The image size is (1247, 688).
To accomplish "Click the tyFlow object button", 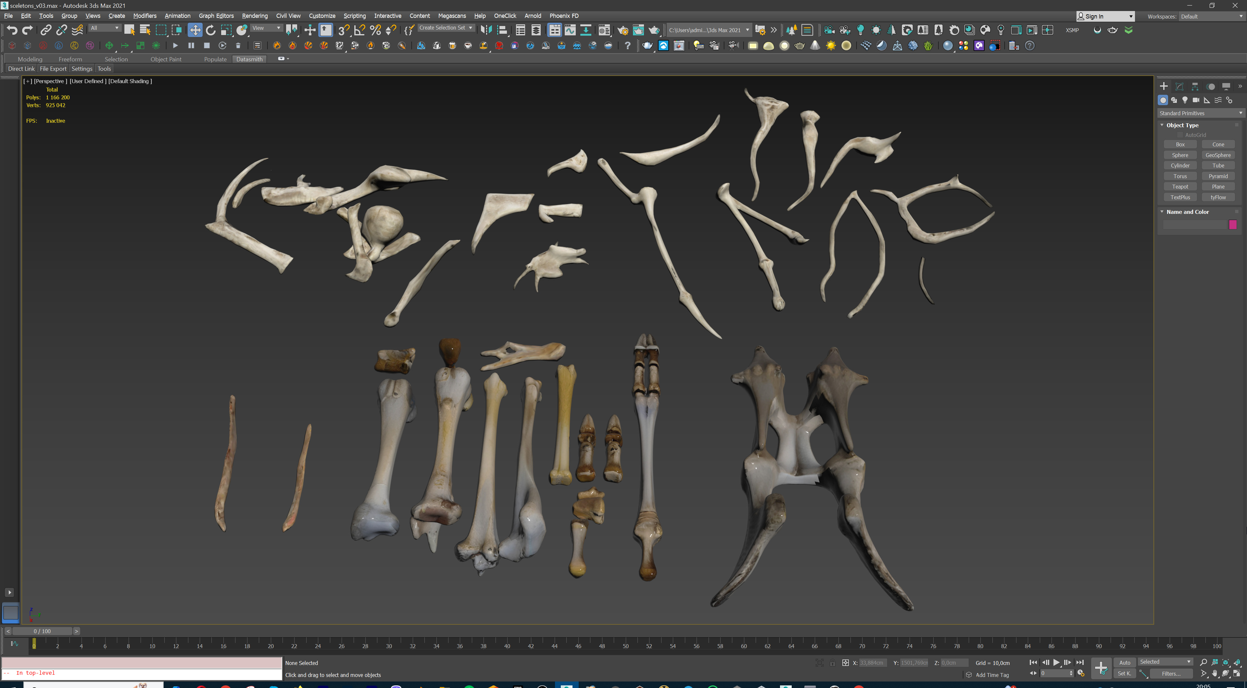I will 1218,197.
